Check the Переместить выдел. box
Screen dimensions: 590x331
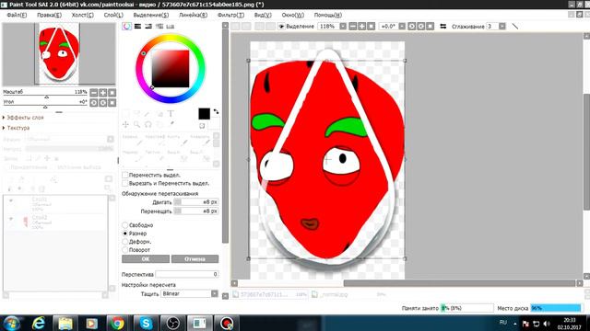tap(125, 175)
